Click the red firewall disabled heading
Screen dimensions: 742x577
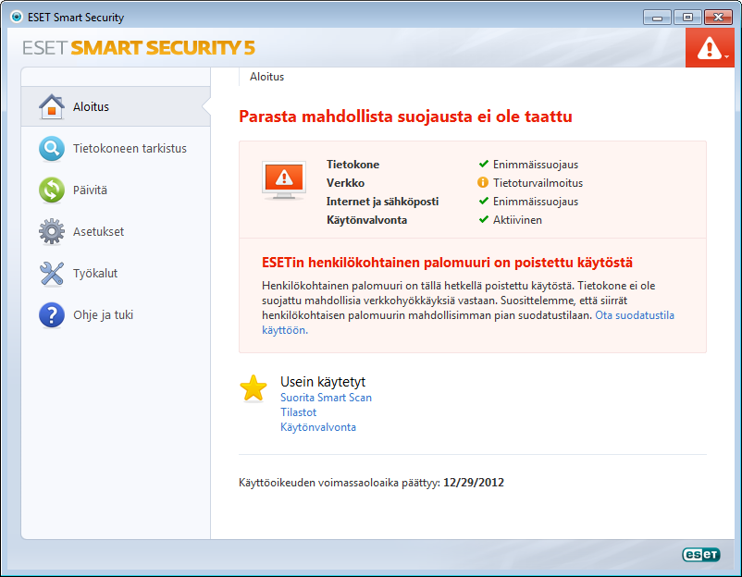coord(447,263)
